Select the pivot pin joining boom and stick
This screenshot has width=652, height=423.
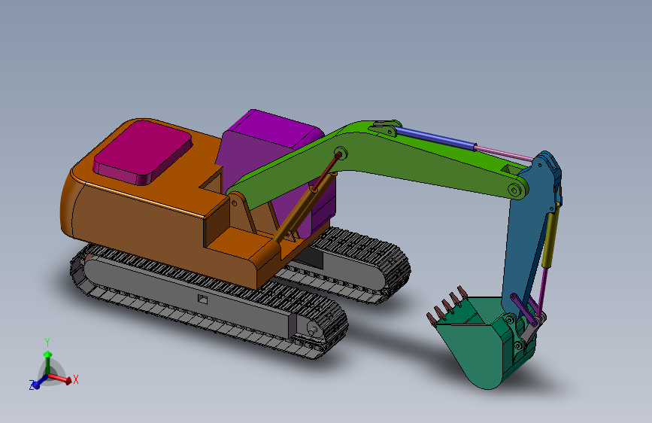515,190
